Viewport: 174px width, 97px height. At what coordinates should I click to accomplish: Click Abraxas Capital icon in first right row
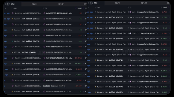pyautogui.click(x=95, y=12)
